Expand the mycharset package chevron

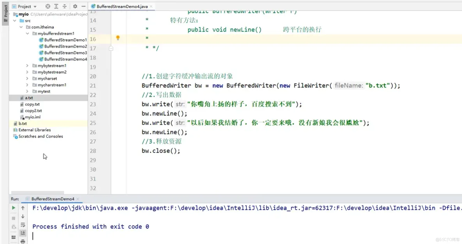[27, 79]
